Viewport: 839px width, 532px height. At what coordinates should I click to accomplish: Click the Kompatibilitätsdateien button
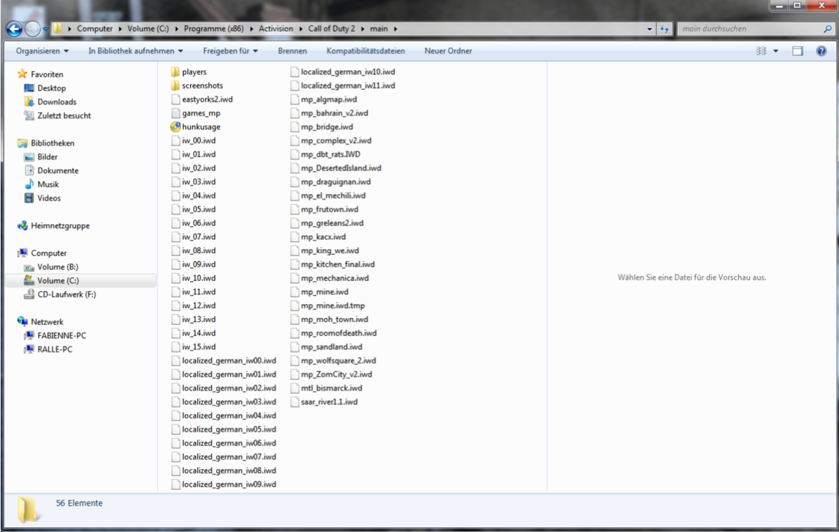coord(365,51)
